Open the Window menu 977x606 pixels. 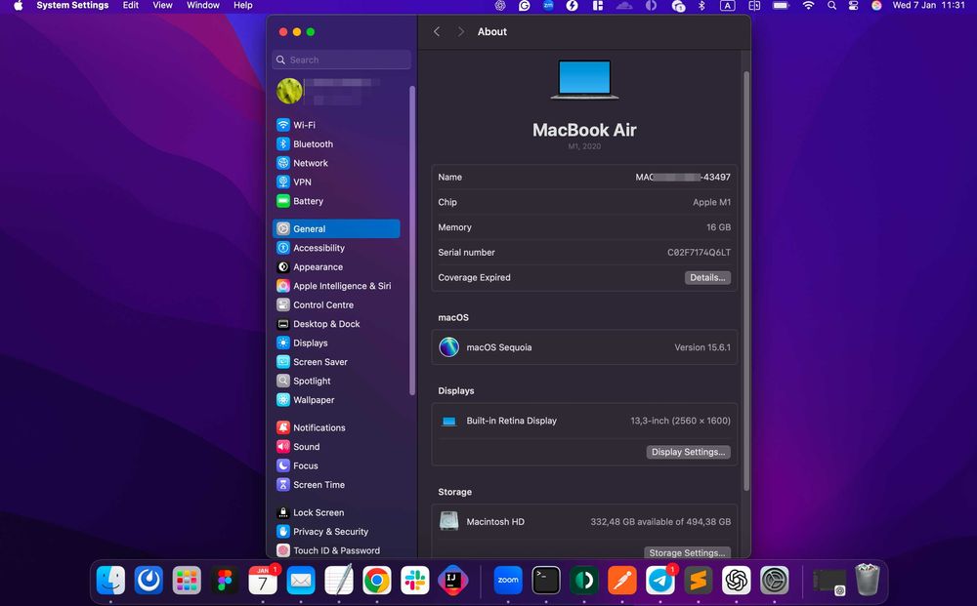pyautogui.click(x=203, y=6)
